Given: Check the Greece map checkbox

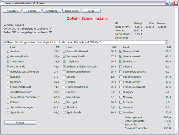Looking at the screenshot, I should [x=64, y=92].
